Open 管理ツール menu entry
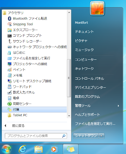The image size is (126, 154). pyautogui.click(x=83, y=106)
